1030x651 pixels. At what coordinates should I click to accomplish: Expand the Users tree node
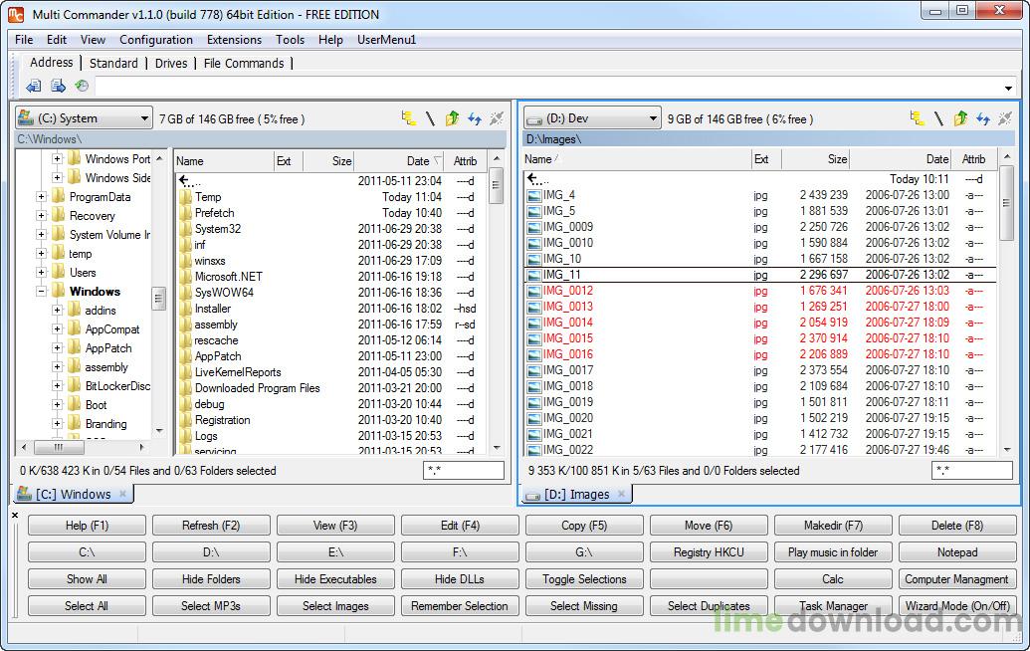point(42,272)
